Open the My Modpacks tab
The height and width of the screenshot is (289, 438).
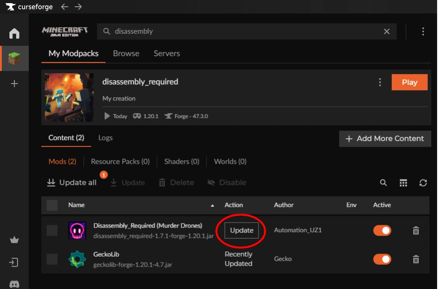74,53
